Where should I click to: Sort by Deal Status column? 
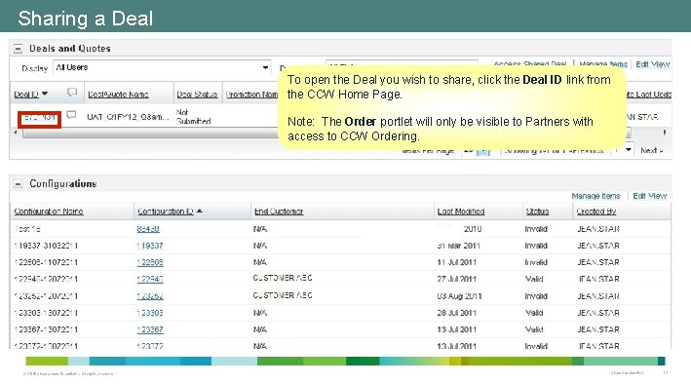tap(197, 95)
